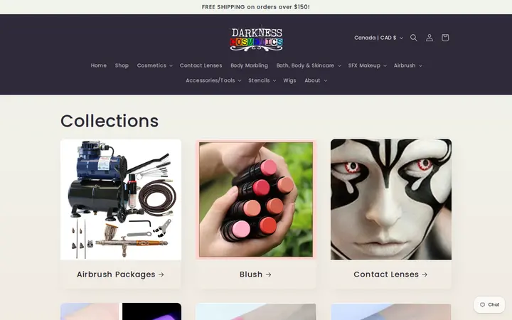Open the Contact Lenses collection title link

(391, 274)
